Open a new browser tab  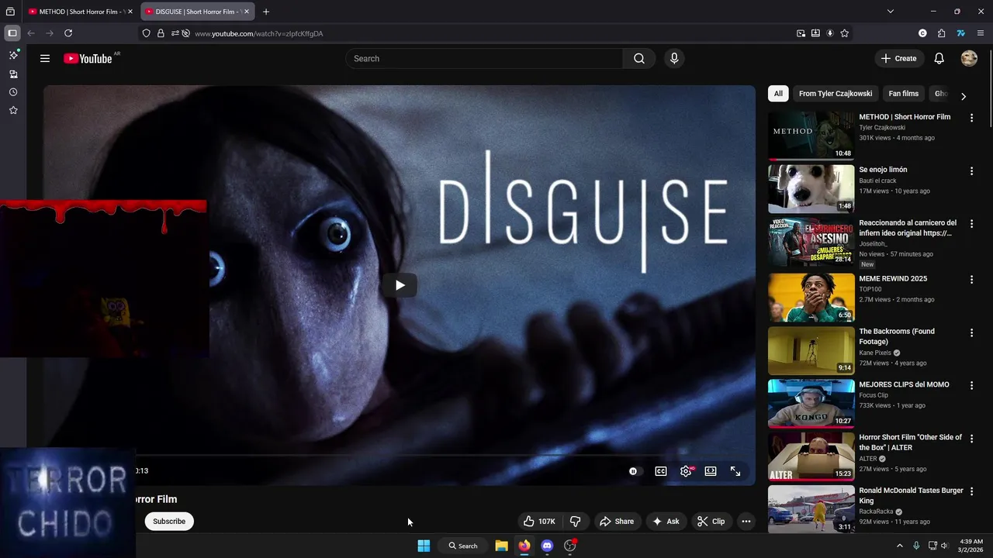[x=266, y=12]
